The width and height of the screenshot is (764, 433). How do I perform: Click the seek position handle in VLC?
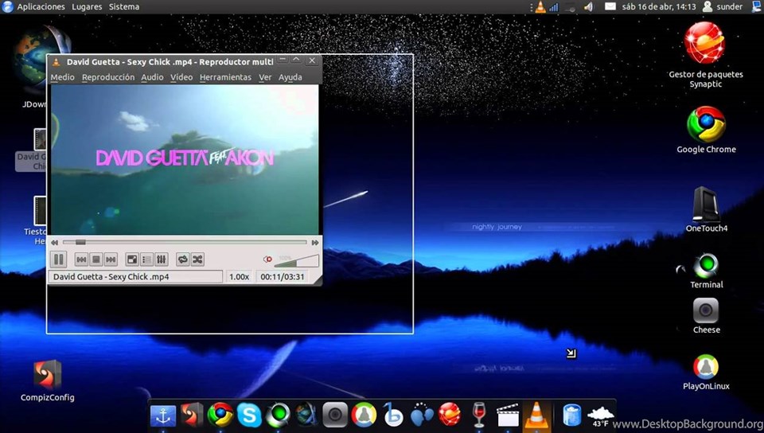[80, 242]
